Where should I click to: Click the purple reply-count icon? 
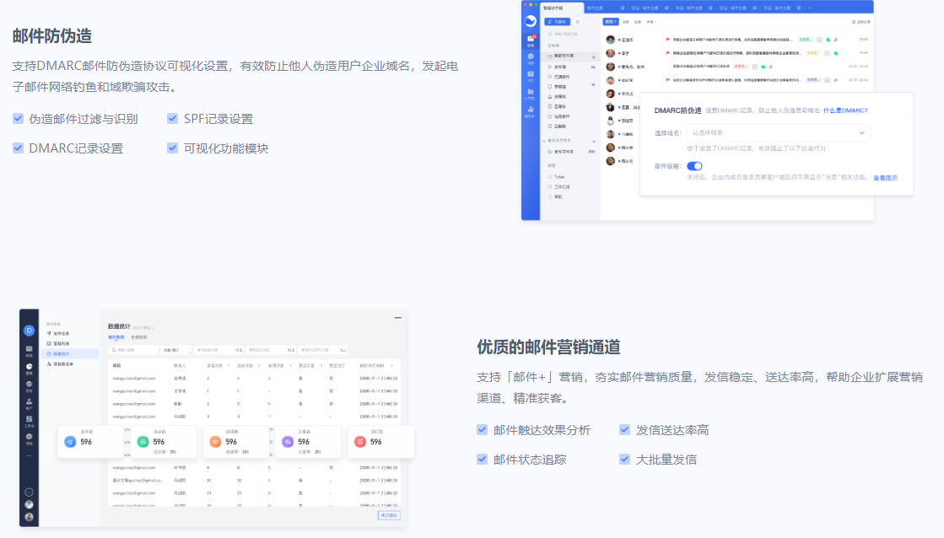(x=288, y=442)
